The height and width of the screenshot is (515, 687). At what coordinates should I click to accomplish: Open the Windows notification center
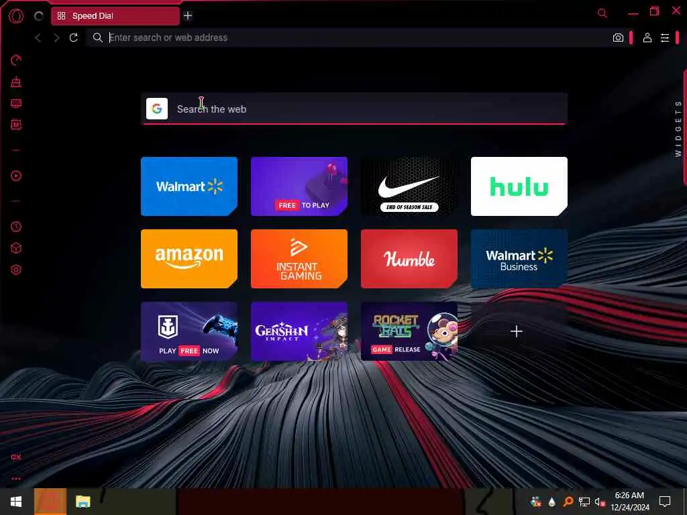pyautogui.click(x=665, y=502)
